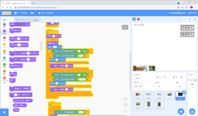The width and height of the screenshot is (198, 116).
Task: Open the globe language dropdown
Action: click(x=16, y=13)
